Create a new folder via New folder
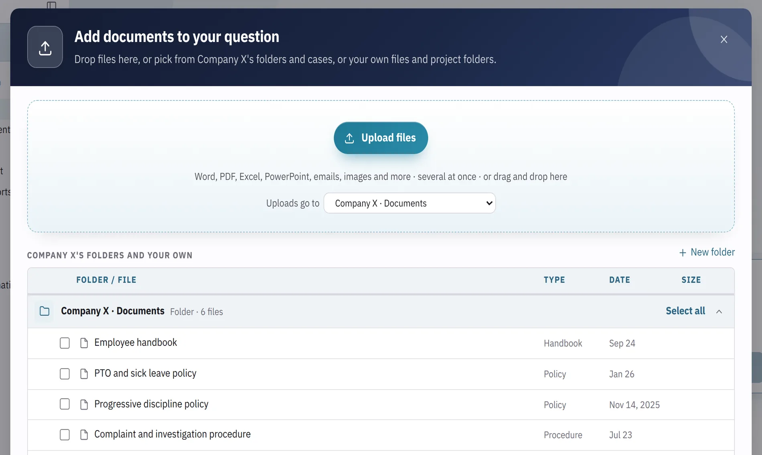Screen dimensions: 762x455 707,252
